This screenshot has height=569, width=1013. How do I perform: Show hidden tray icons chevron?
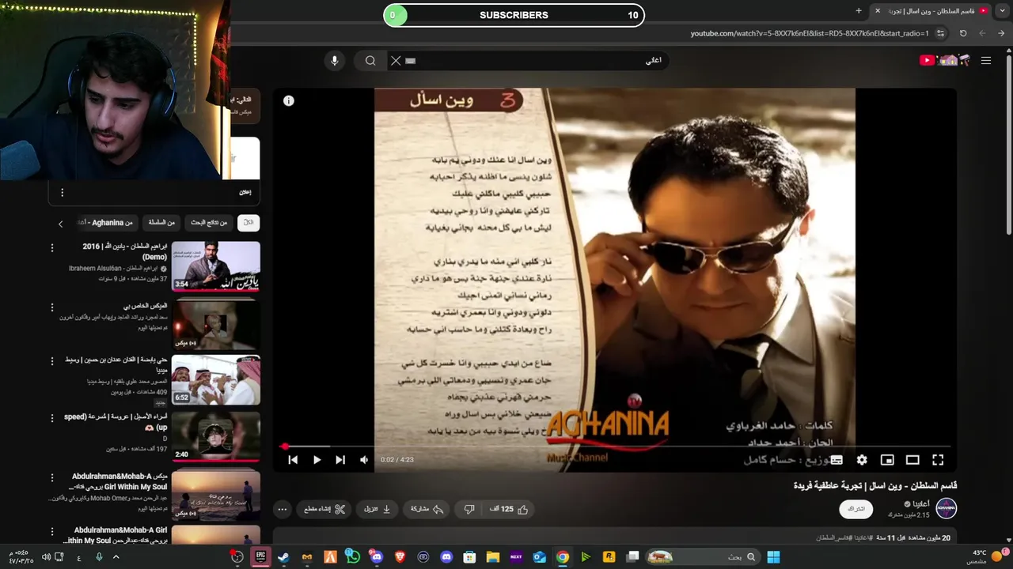[x=116, y=557]
